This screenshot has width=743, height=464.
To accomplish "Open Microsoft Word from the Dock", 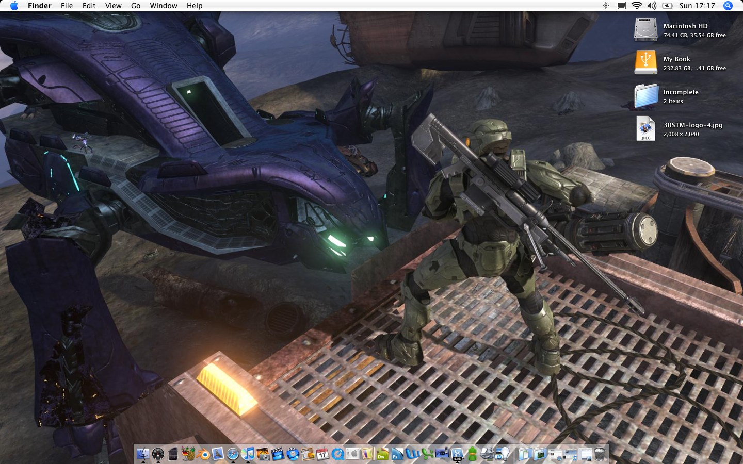I will click(x=412, y=454).
